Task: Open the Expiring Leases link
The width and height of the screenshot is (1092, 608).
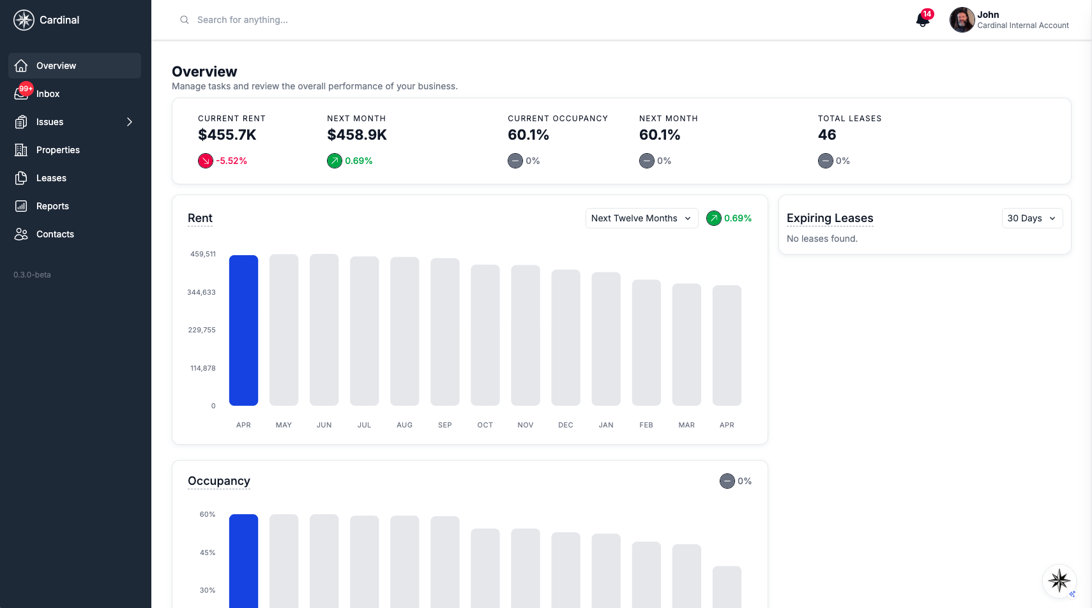Action: [x=830, y=218]
